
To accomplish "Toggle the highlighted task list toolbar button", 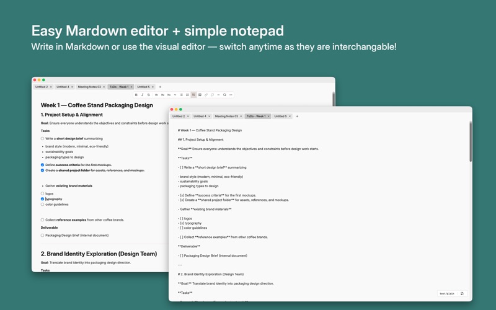I will [193, 95].
